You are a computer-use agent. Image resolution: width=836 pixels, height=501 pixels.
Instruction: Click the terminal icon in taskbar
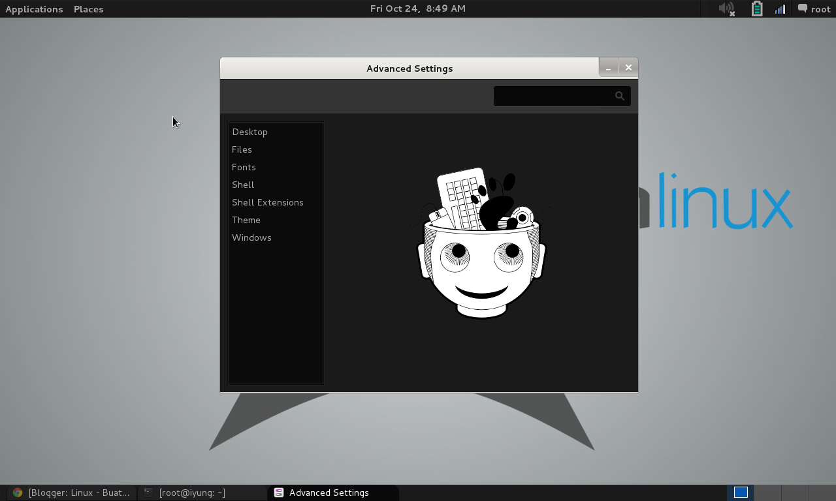point(148,493)
